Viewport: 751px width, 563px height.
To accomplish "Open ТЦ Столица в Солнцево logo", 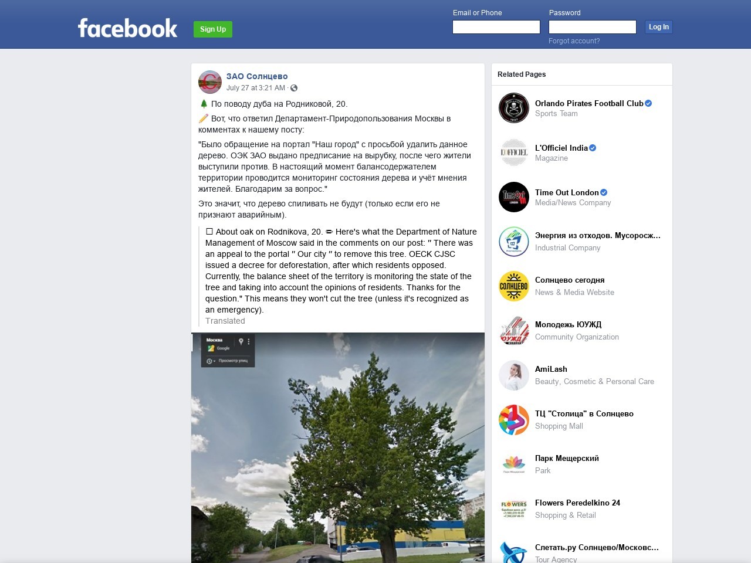I will [x=514, y=420].
